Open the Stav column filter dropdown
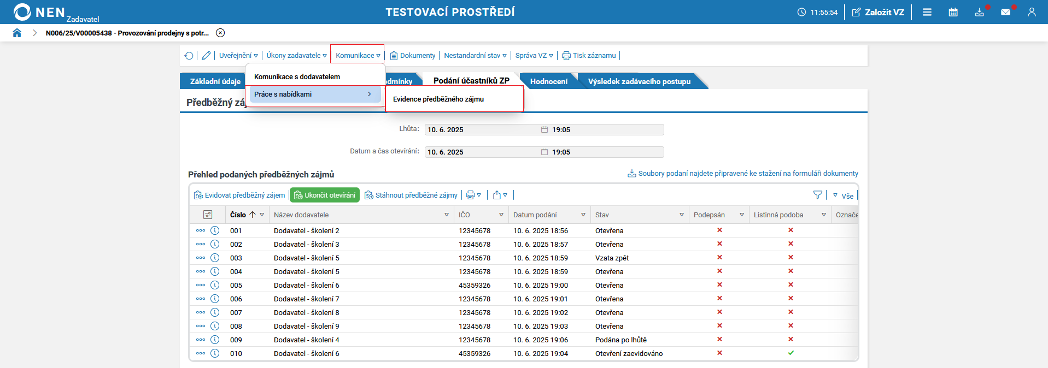 pyautogui.click(x=681, y=215)
